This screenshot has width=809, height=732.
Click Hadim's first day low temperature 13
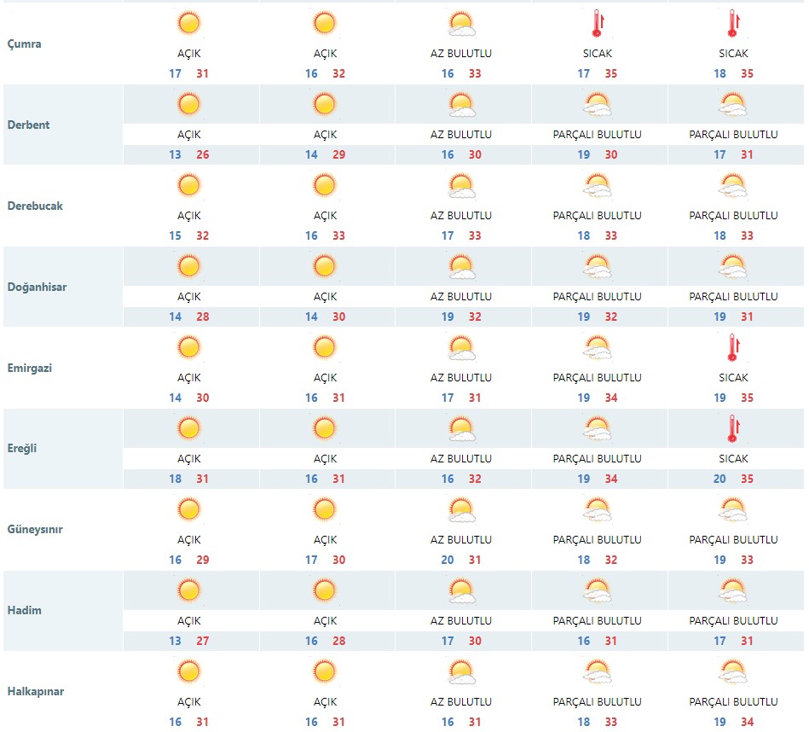click(x=175, y=641)
